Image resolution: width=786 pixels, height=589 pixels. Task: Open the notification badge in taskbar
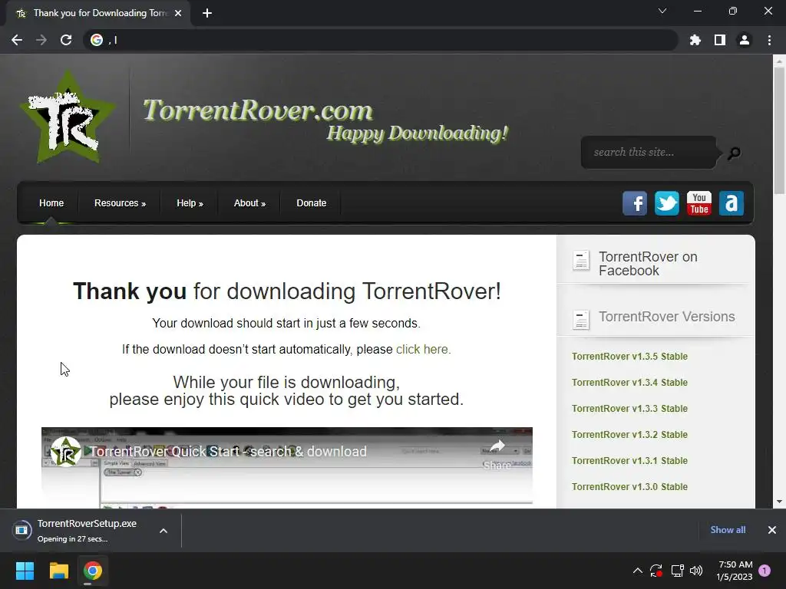[765, 571]
